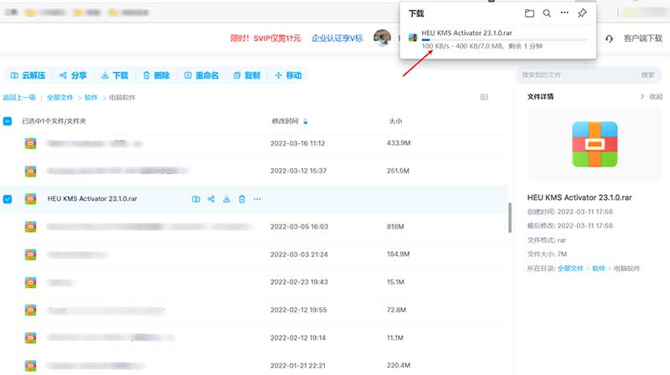Click rar archive thumbnail in file details
The height and width of the screenshot is (375, 670).
click(x=595, y=144)
